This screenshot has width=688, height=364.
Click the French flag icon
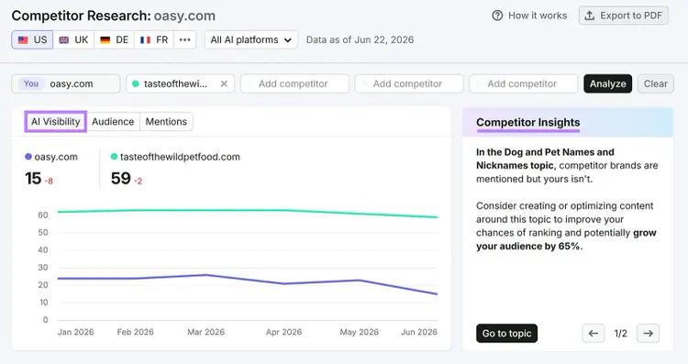(145, 40)
